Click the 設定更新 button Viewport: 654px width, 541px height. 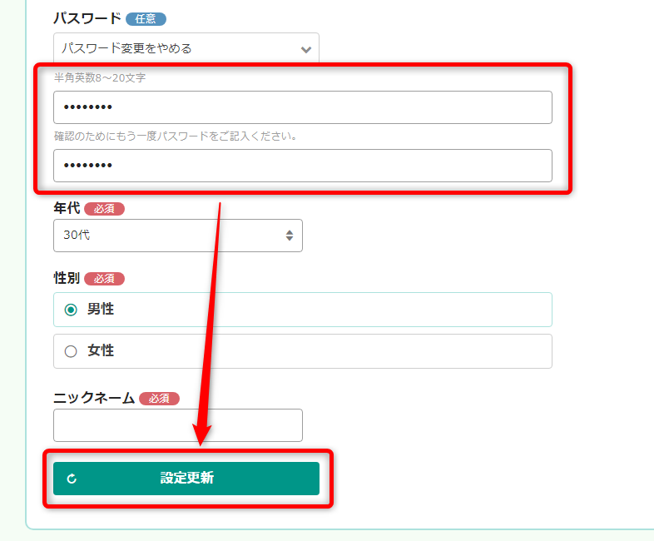click(x=186, y=478)
